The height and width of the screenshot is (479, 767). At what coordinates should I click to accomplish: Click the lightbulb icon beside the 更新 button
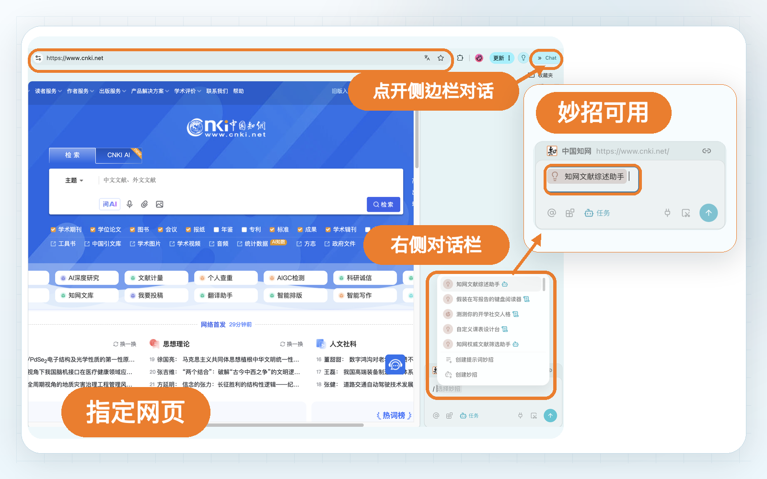pyautogui.click(x=523, y=58)
